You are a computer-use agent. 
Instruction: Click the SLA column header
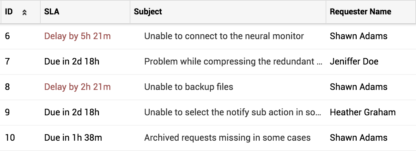coord(52,12)
